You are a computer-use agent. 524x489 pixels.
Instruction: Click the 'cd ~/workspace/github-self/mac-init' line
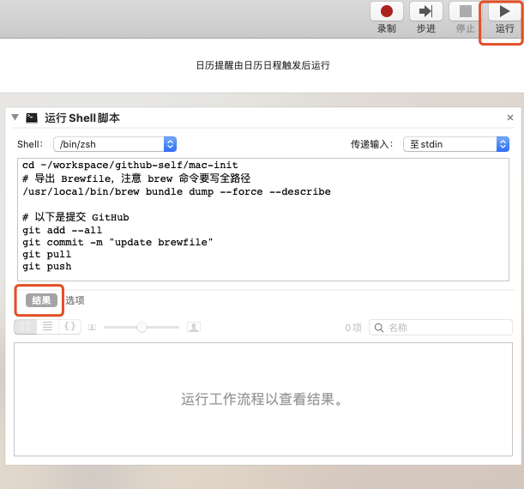point(130,165)
